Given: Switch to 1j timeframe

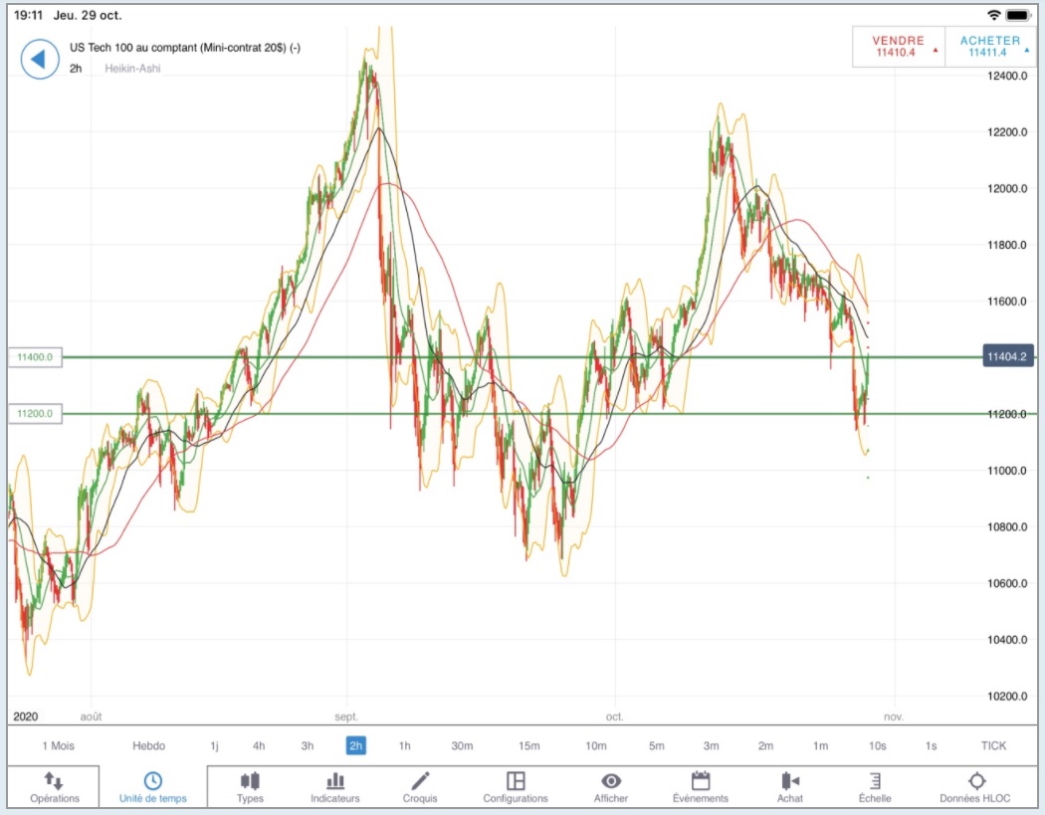Looking at the screenshot, I should coord(214,745).
